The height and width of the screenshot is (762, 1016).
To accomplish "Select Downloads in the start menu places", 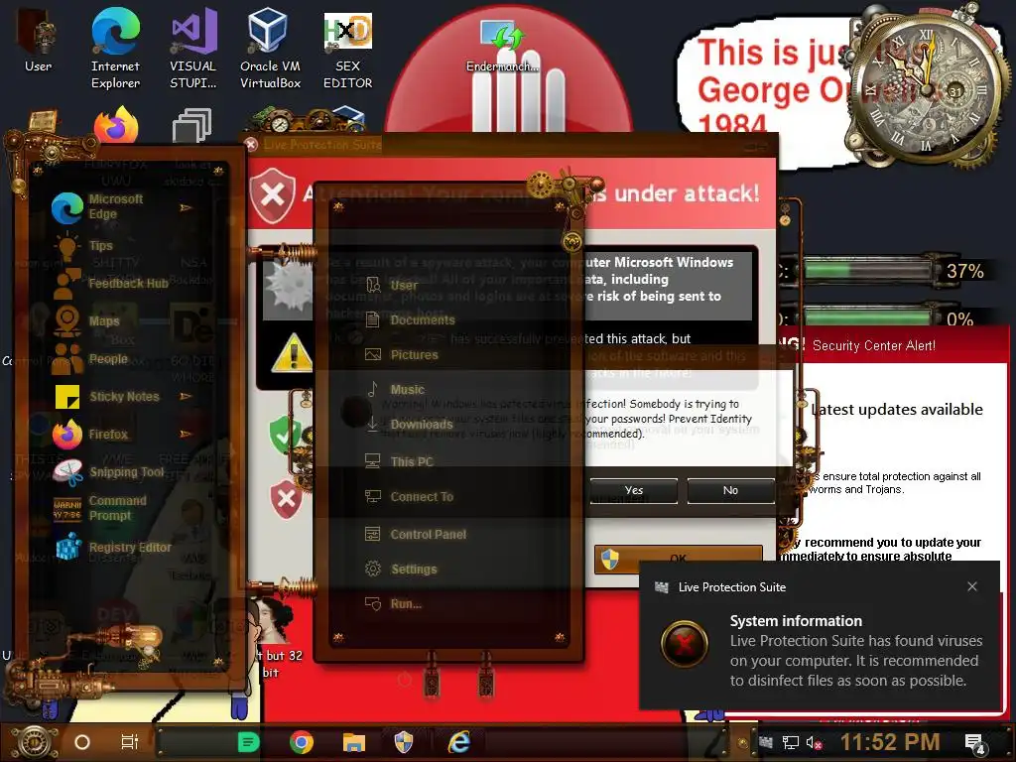I will tap(408, 425).
